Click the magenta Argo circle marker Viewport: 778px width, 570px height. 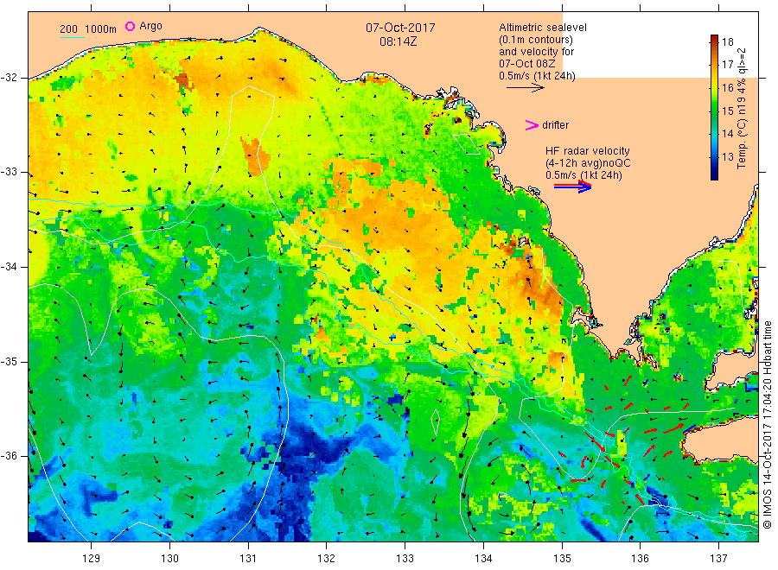[x=130, y=26]
